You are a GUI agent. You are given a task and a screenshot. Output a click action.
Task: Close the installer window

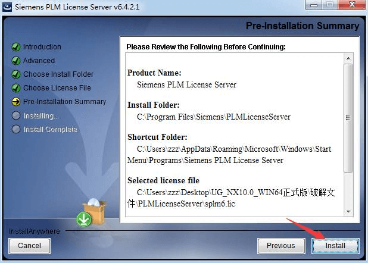[351, 5]
